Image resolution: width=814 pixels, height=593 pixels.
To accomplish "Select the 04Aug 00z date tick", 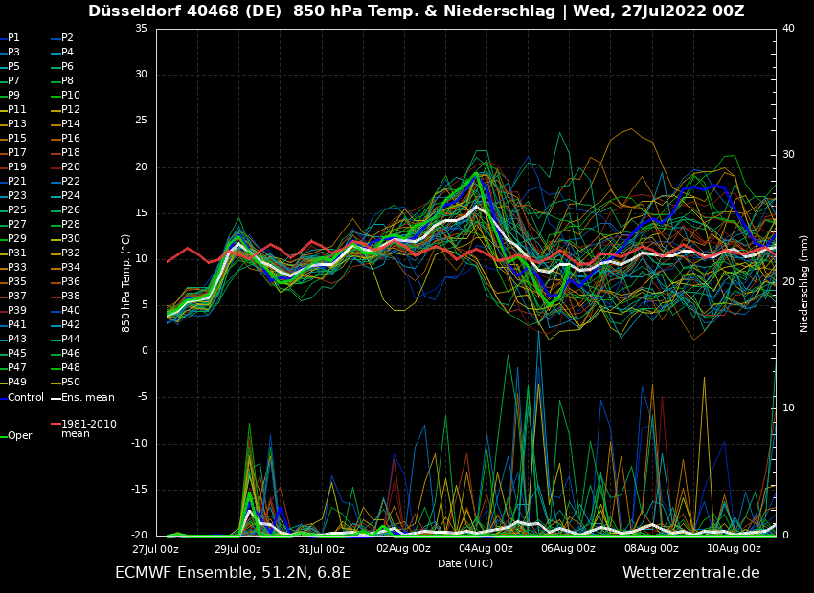I will point(486,549).
